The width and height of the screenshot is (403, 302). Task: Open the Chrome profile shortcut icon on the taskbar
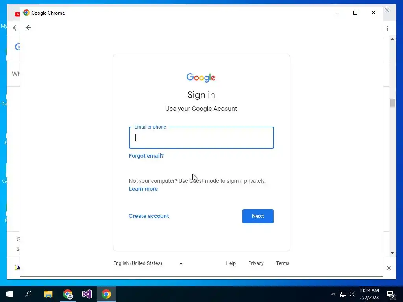(x=68, y=294)
